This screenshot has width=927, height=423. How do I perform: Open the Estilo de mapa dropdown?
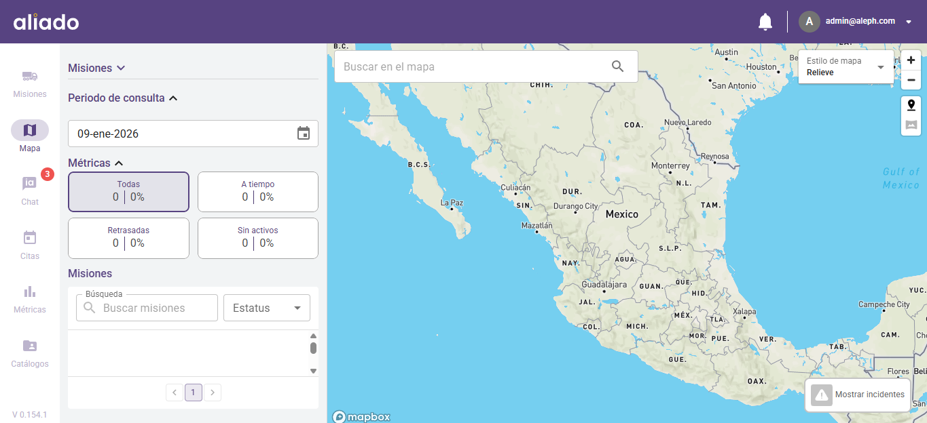846,66
